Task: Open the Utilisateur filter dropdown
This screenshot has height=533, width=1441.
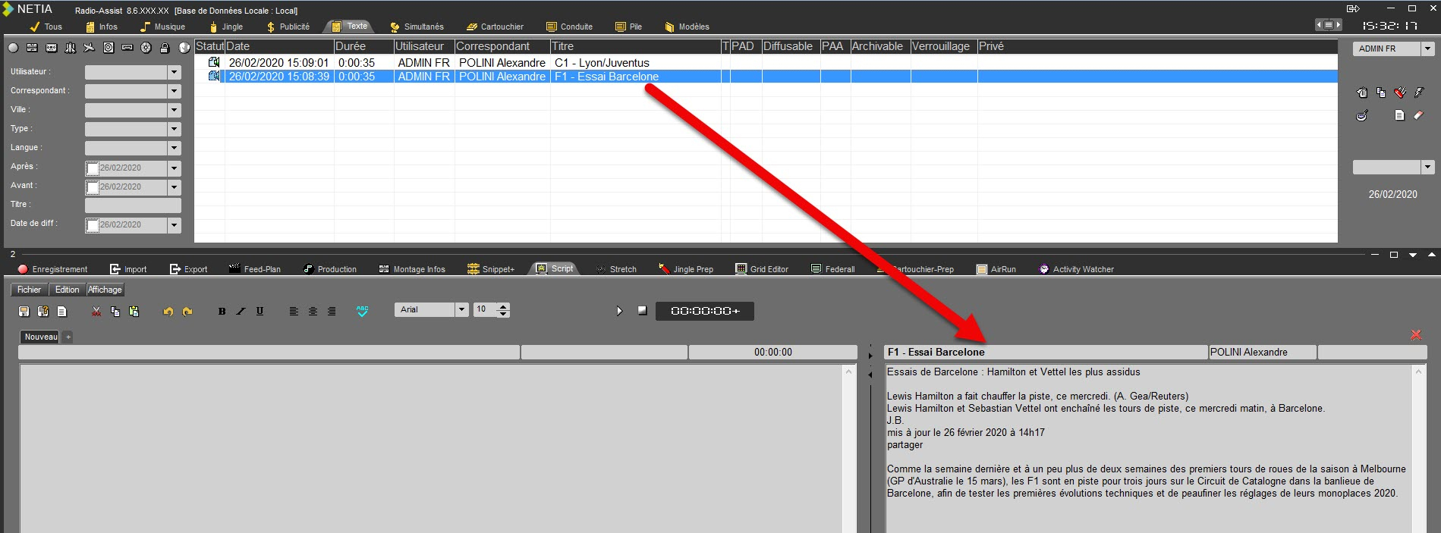Action: 175,72
